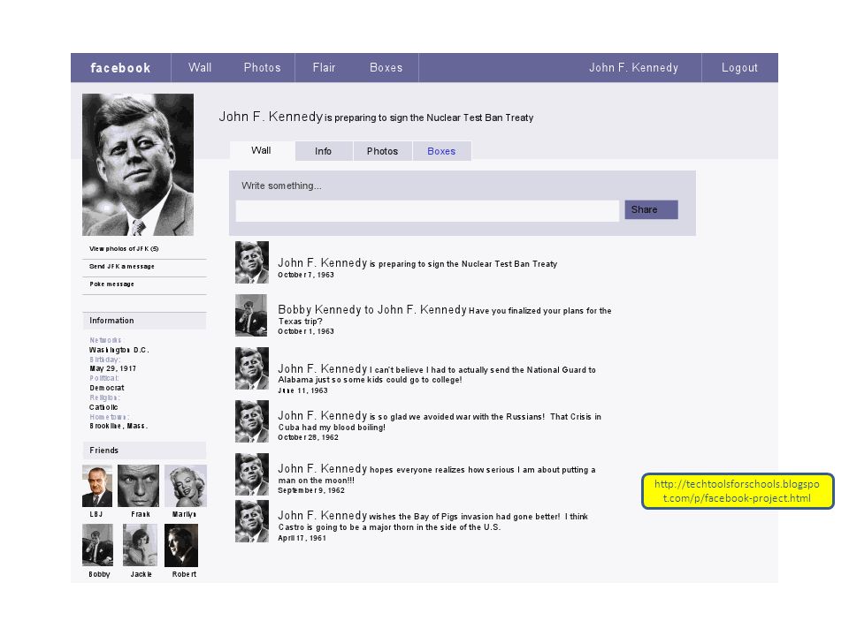Switch to the Photos profile tab
The image size is (849, 636).
click(x=382, y=151)
